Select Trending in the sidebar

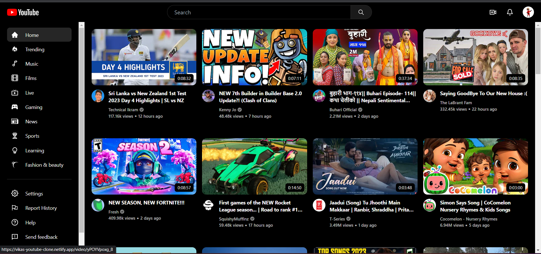[39, 49]
